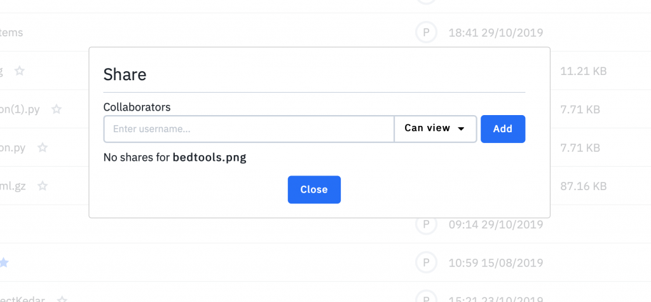The width and height of the screenshot is (651, 302).
Task: Close the Share dialog with Close button
Action: (x=314, y=189)
